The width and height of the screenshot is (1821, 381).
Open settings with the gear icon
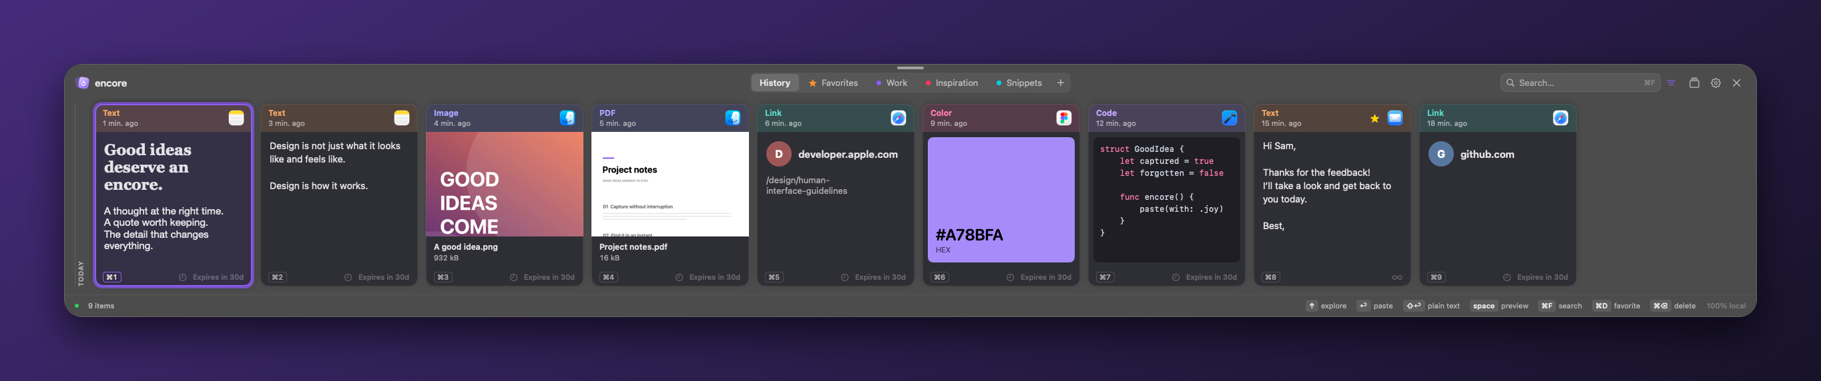[1716, 83]
